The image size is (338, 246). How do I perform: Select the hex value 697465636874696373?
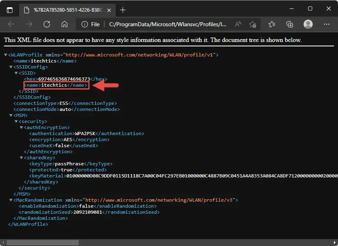coord(64,79)
